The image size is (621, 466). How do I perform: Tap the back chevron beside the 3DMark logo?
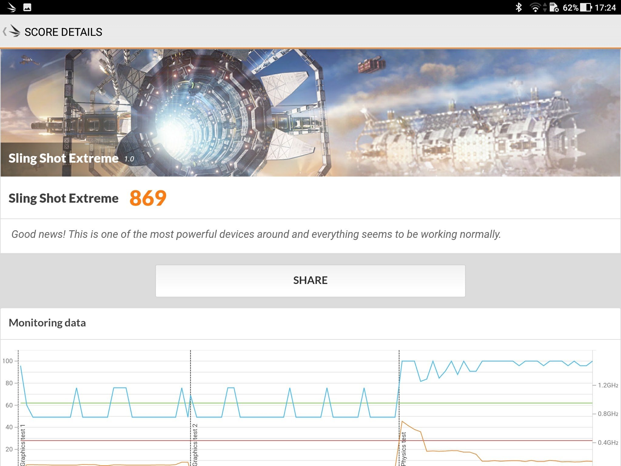tap(5, 32)
